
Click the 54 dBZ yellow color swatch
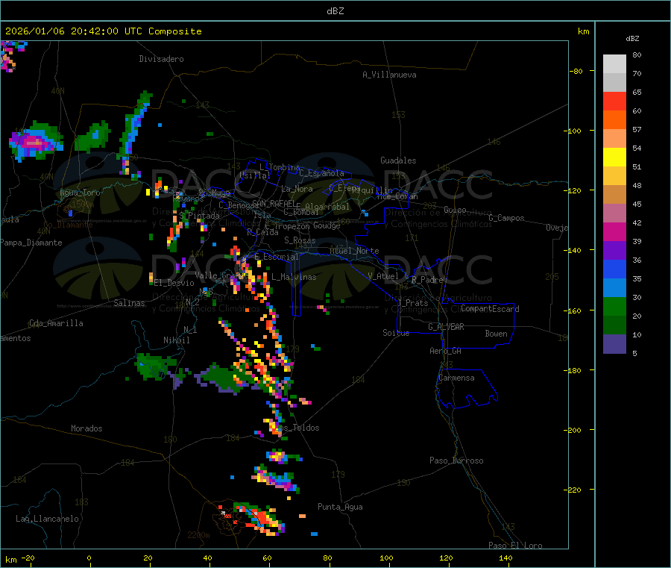pos(614,157)
